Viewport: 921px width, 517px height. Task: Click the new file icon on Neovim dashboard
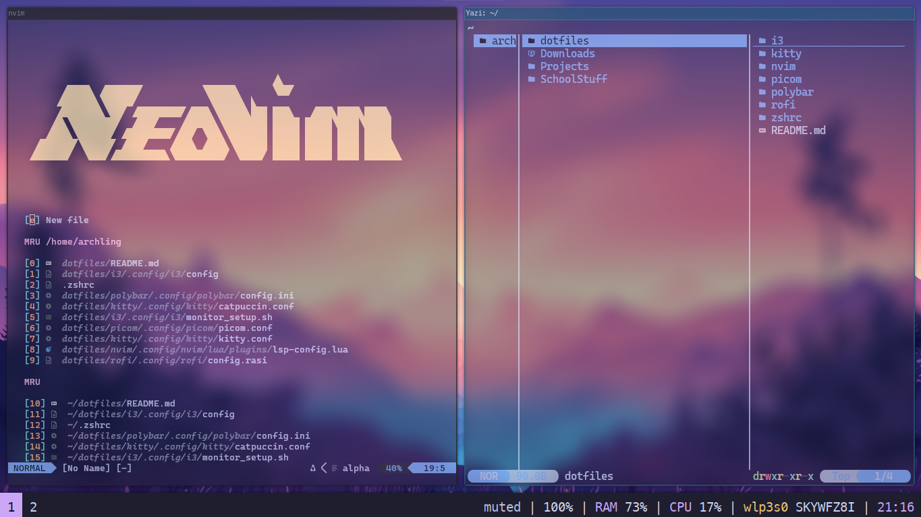(x=32, y=219)
